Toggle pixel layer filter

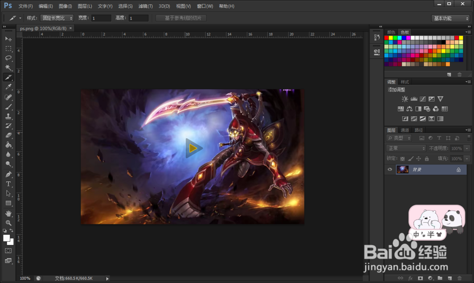[422, 138]
